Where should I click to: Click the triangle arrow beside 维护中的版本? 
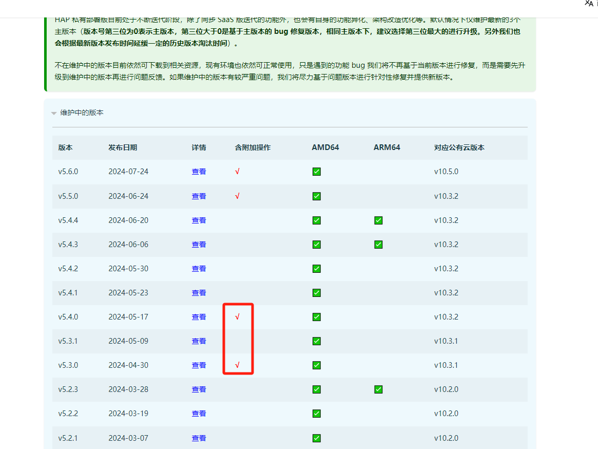click(x=54, y=113)
